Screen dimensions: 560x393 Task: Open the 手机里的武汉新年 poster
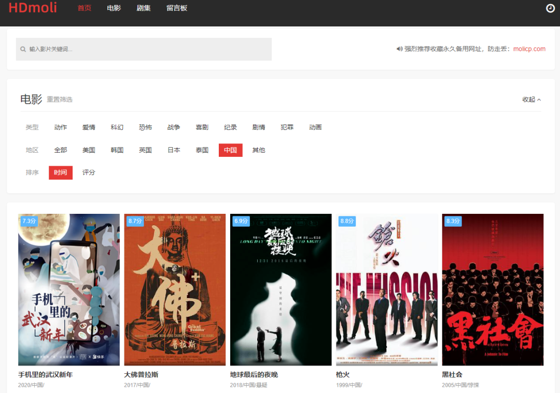[69, 289]
